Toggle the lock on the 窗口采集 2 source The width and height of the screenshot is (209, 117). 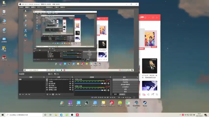(x=73, y=86)
